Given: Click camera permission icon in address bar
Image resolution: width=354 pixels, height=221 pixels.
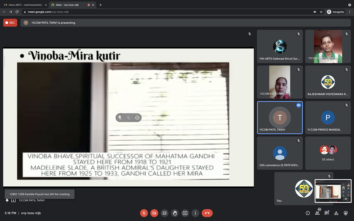Looking at the screenshot, I should 315,12.
